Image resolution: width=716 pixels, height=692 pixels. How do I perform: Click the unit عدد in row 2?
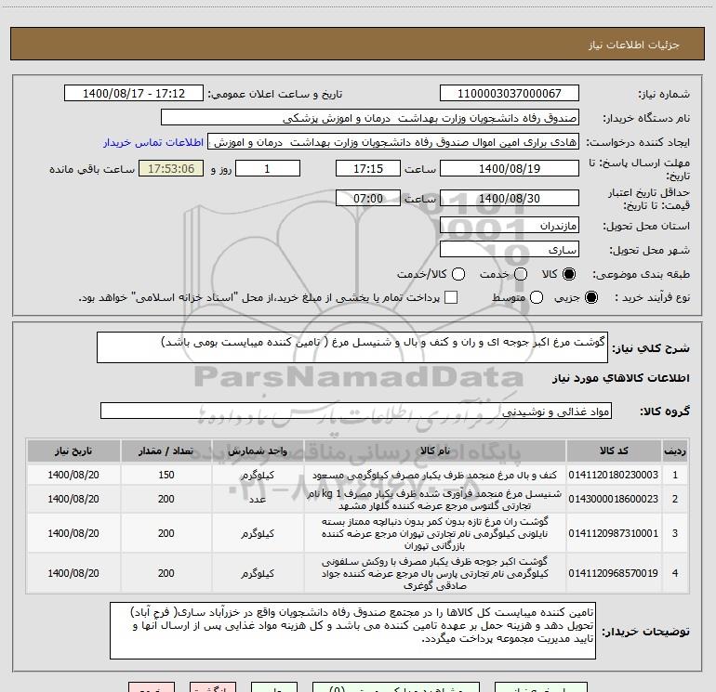pos(258,499)
